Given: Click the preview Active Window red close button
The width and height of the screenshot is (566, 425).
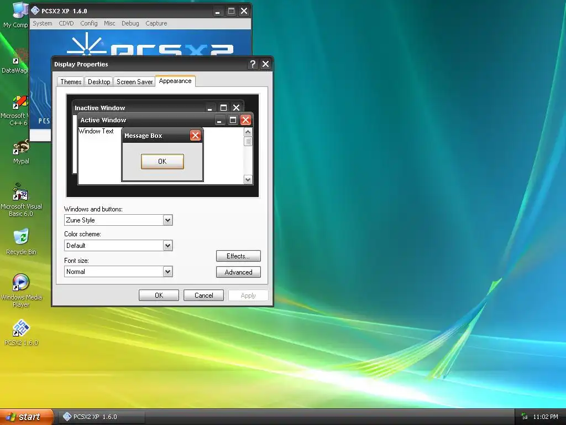Looking at the screenshot, I should [245, 120].
